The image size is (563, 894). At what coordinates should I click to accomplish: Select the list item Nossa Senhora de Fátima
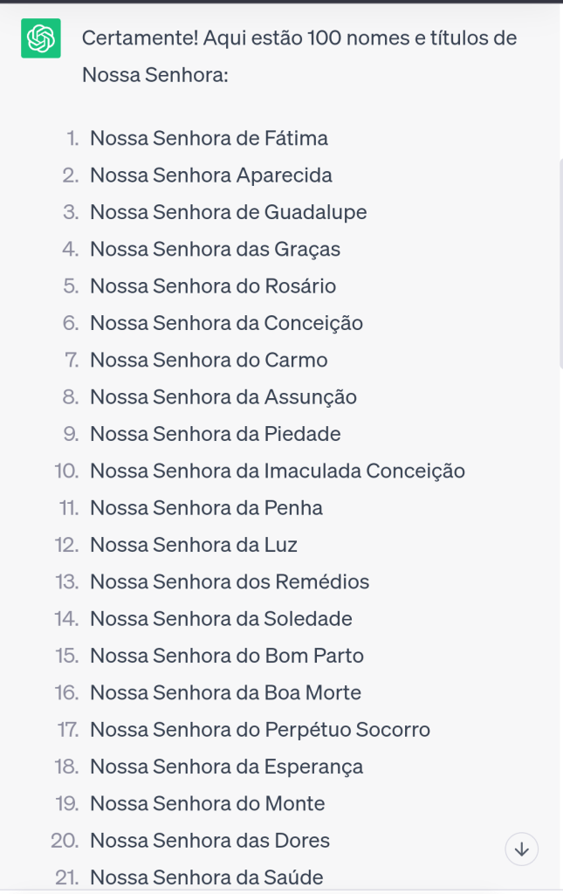tap(209, 138)
